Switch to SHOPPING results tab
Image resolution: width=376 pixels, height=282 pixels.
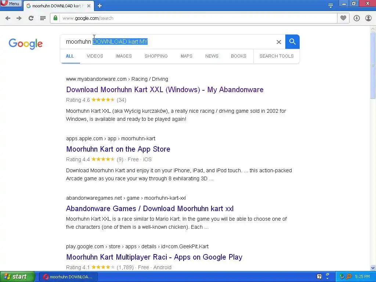coord(156,56)
